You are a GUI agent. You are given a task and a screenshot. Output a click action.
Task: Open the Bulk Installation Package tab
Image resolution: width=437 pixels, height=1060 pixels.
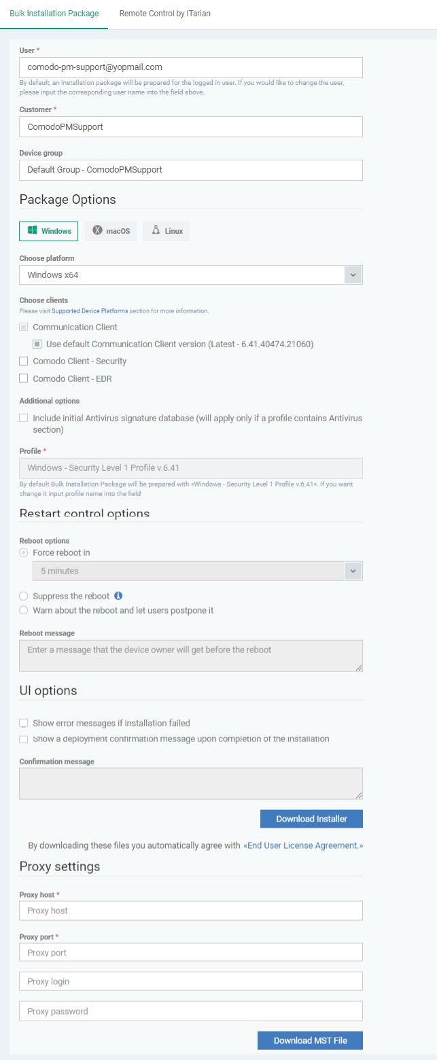click(54, 13)
